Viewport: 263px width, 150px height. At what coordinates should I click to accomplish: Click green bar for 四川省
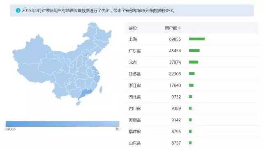click(190, 108)
